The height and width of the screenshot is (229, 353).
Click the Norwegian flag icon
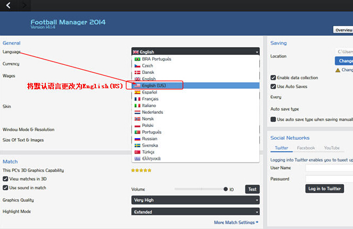click(137, 119)
